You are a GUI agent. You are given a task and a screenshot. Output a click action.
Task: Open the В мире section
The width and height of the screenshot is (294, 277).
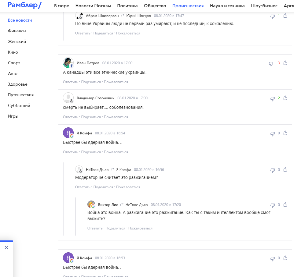point(61,6)
